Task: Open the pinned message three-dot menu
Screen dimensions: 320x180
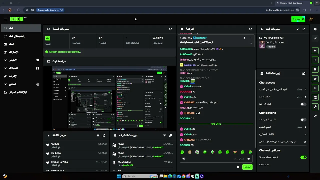Action: [x=251, y=38]
